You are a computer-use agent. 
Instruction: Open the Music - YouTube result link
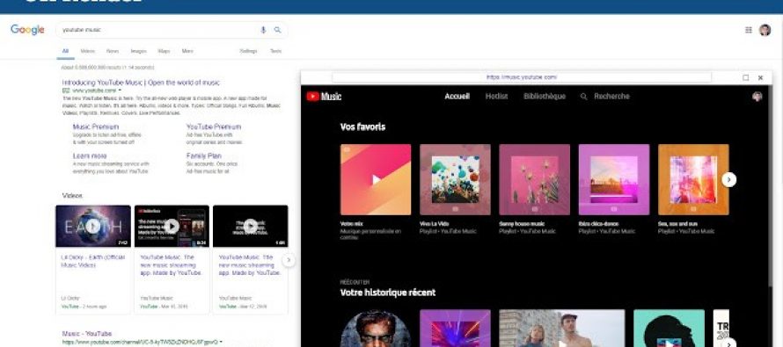click(87, 334)
